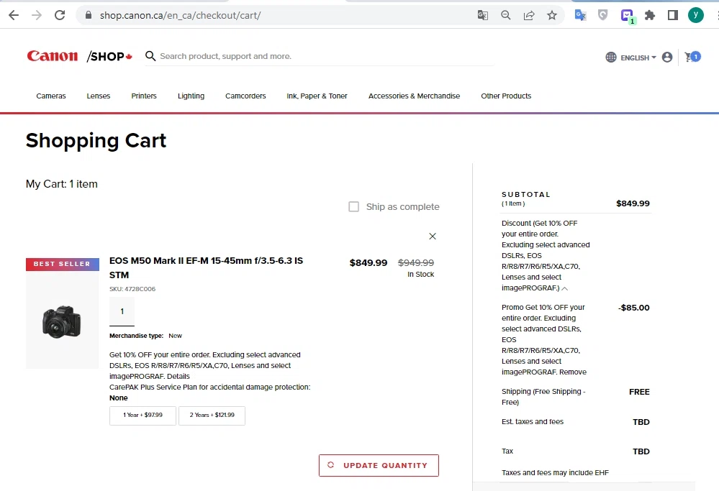The height and width of the screenshot is (491, 719).
Task: Click the globe language icon
Action: tap(611, 58)
